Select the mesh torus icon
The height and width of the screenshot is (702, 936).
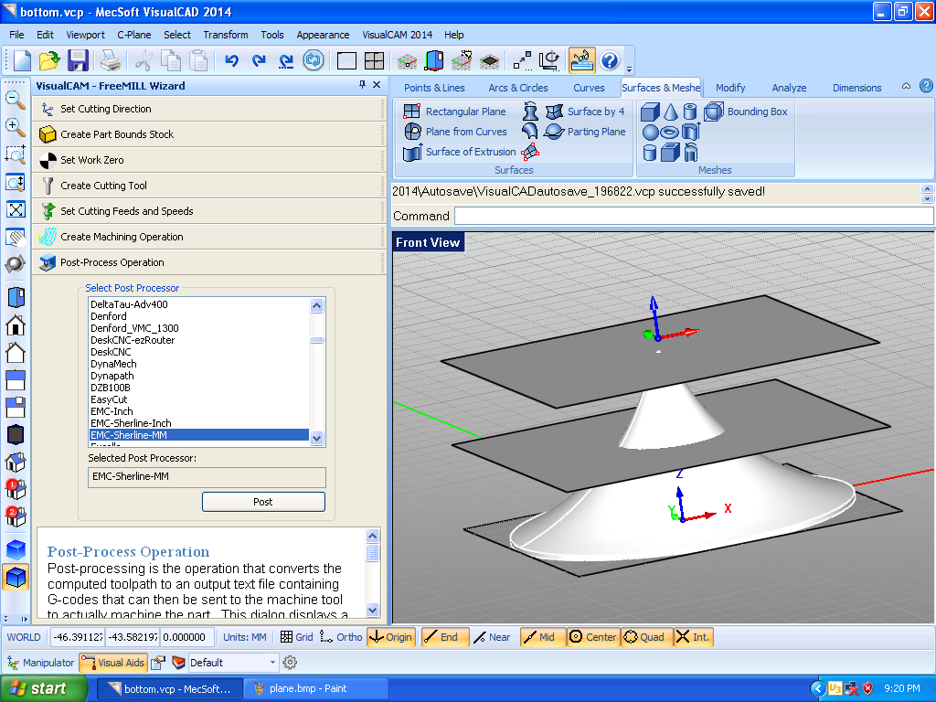point(670,132)
